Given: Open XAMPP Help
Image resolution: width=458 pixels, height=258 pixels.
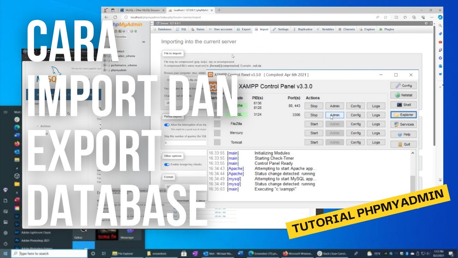Looking at the screenshot, I should click(404, 134).
